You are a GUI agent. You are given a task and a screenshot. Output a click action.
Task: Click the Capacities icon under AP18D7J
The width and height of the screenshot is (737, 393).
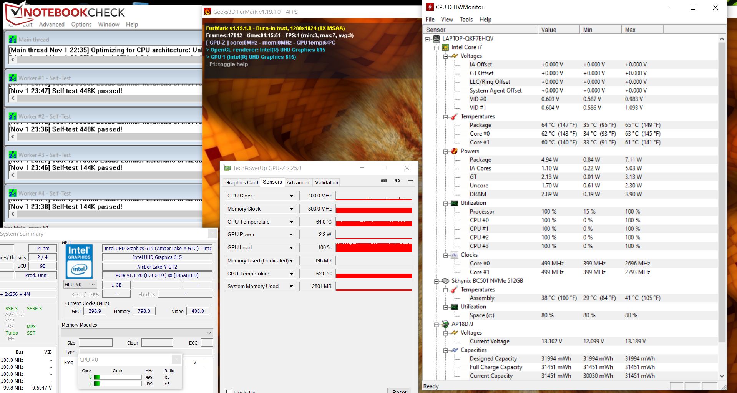[x=455, y=350]
